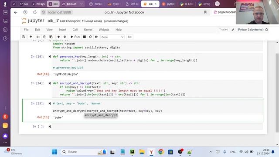The height and width of the screenshot is (157, 279).
Task: Open the View menu
Action: [x=49, y=30]
